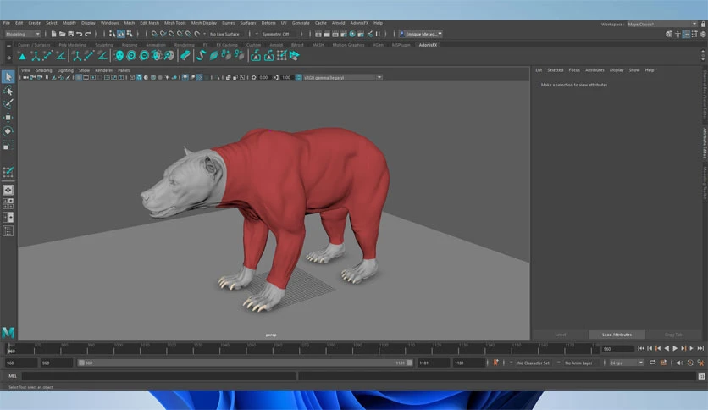Toggle Select by Hierarchy mode

(x=112, y=34)
